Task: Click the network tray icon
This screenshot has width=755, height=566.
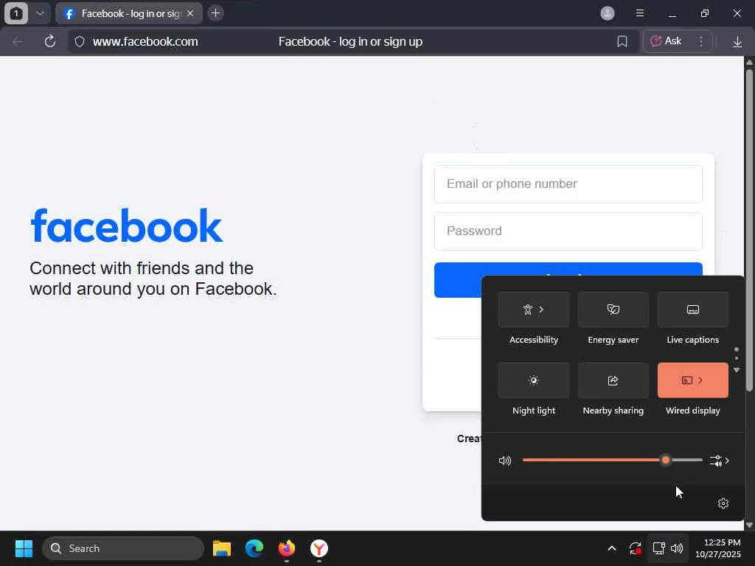Action: click(658, 548)
